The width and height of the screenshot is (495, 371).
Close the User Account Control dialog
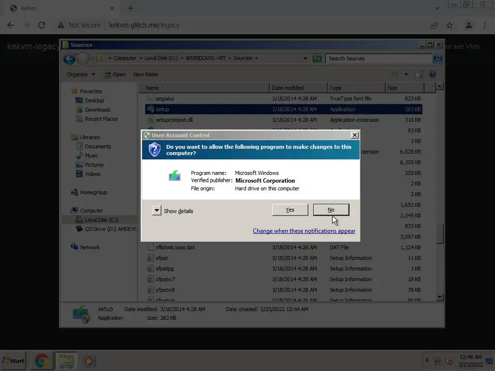[354, 135]
